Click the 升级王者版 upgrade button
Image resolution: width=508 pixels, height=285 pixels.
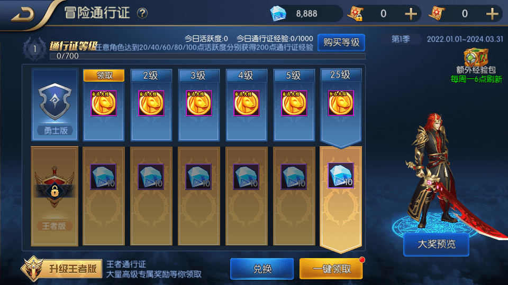point(62,269)
